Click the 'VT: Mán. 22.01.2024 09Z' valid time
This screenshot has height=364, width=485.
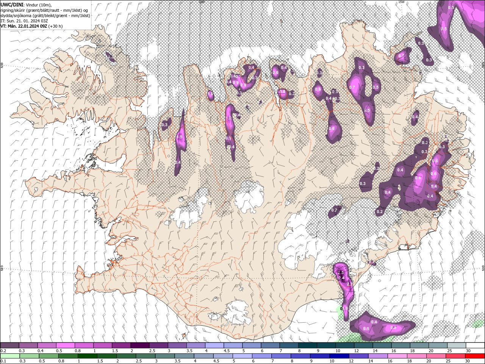24,26
